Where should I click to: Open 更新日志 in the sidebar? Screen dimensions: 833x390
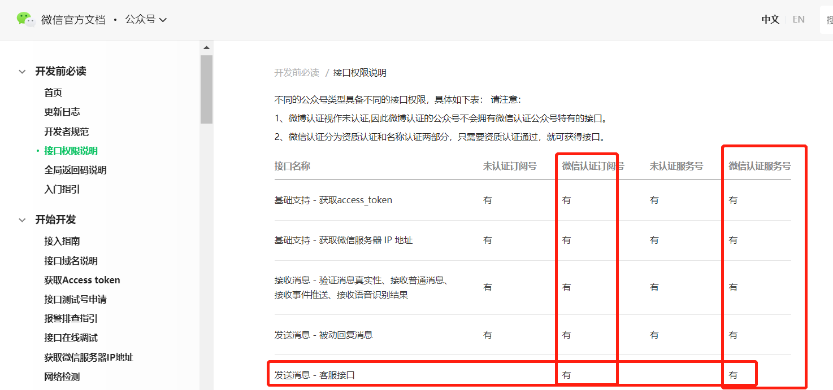tap(62, 112)
